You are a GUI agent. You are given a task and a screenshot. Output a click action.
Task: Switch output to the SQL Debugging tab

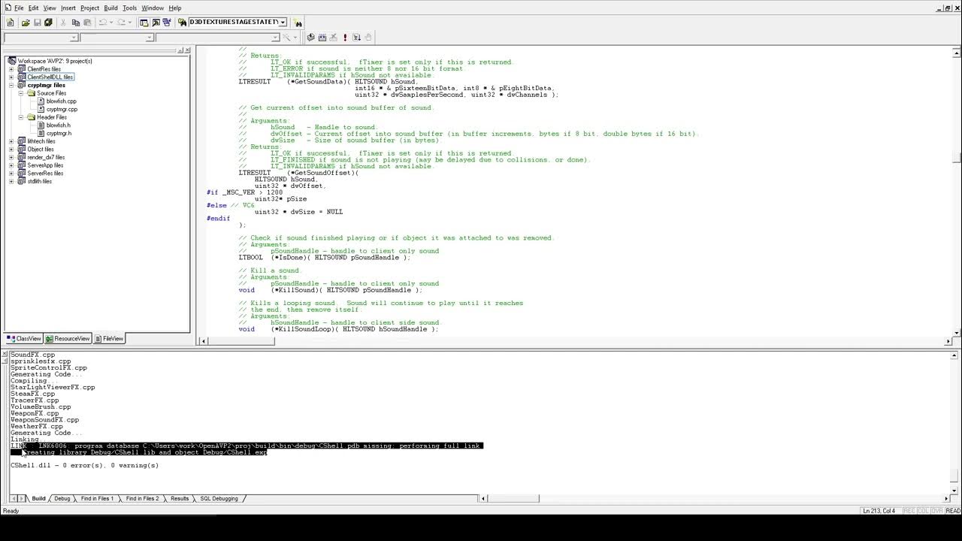coord(219,498)
